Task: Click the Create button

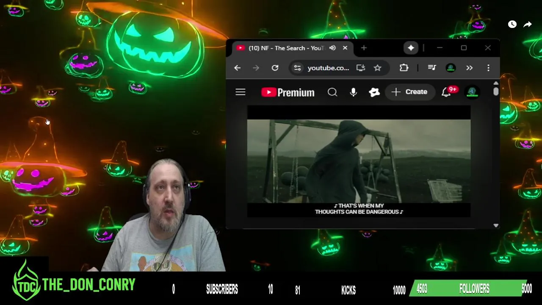Action: pos(409,92)
